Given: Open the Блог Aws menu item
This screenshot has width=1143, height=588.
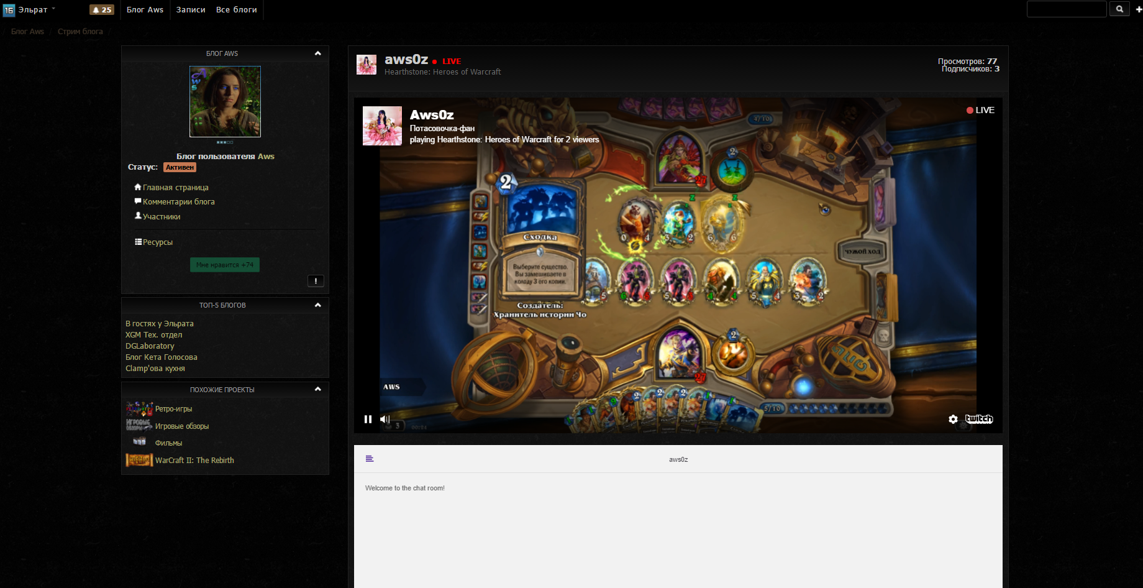Looking at the screenshot, I should click(145, 10).
